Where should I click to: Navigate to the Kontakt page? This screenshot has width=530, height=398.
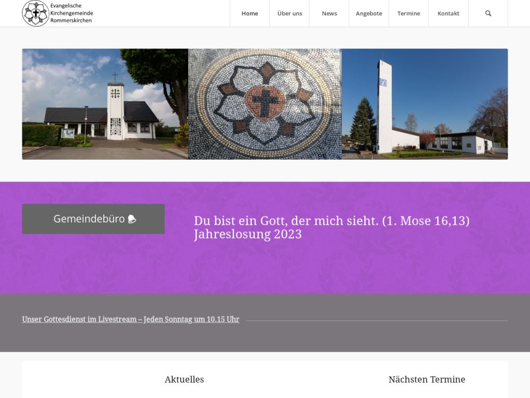point(448,13)
